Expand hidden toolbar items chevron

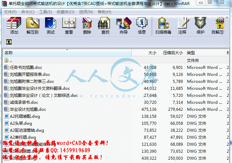click(227, 18)
